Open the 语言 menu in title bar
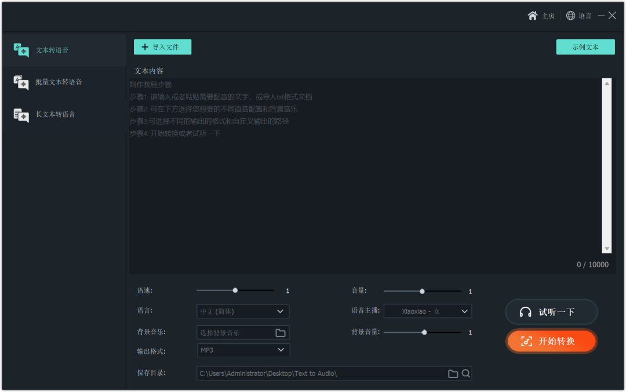The width and height of the screenshot is (626, 392). [x=585, y=16]
